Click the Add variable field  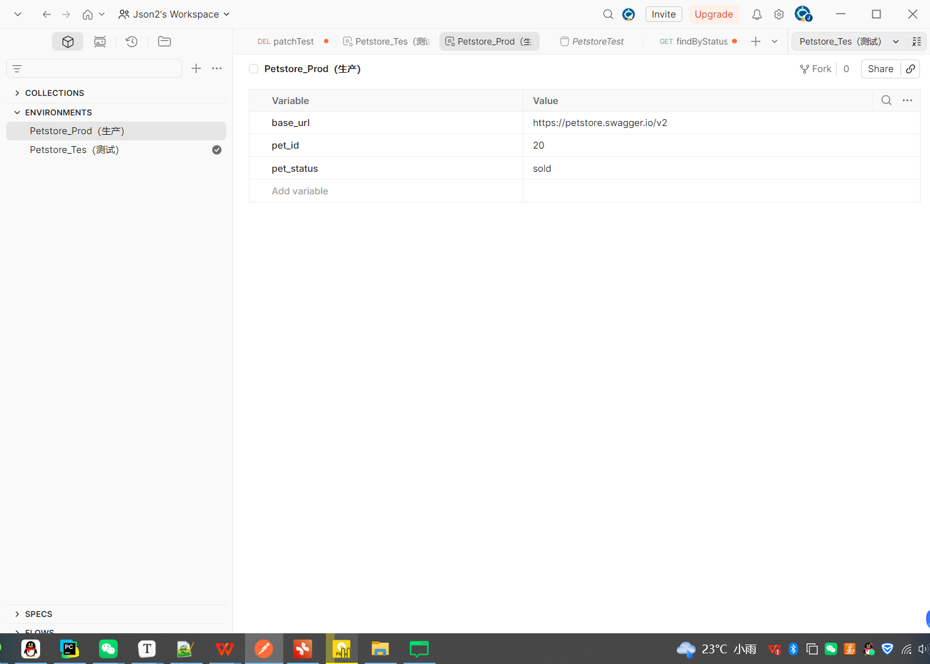click(386, 191)
